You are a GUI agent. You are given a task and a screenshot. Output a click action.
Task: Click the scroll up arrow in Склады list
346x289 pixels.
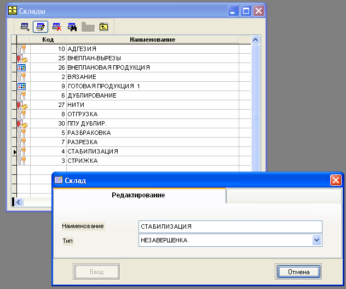coord(255,40)
